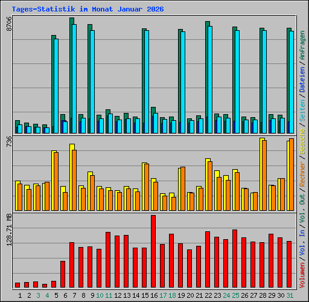Click the orange Rechner bar for day 31
309x302 pixels.
(291, 175)
